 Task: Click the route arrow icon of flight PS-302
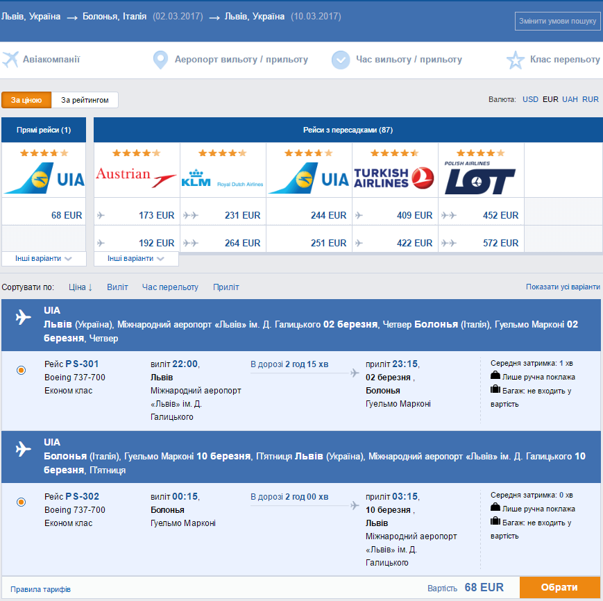[355, 505]
